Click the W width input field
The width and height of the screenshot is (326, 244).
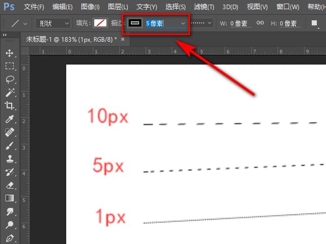(238, 23)
